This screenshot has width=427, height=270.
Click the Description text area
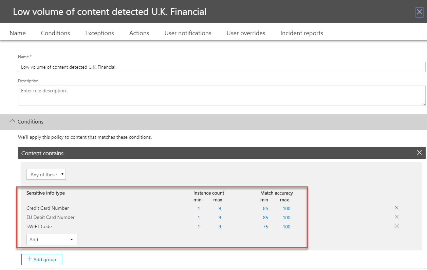(222, 96)
